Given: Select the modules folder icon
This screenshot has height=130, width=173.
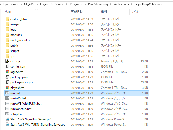Looking at the screenshot, I should 7,35.
